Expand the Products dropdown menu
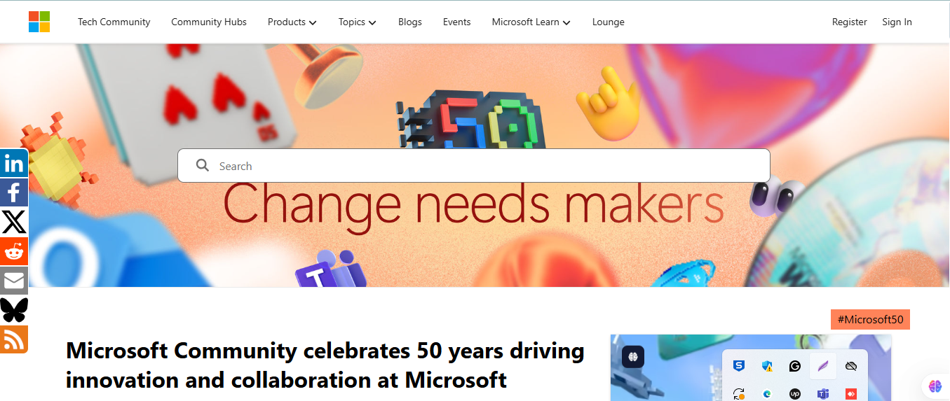 [292, 22]
